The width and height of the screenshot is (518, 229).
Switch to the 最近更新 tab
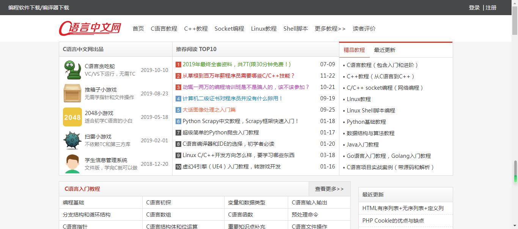[384, 50]
